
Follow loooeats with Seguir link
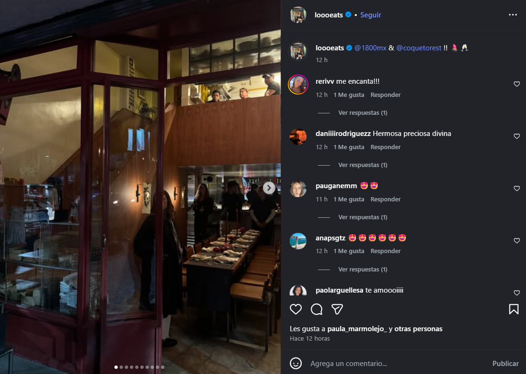(370, 15)
